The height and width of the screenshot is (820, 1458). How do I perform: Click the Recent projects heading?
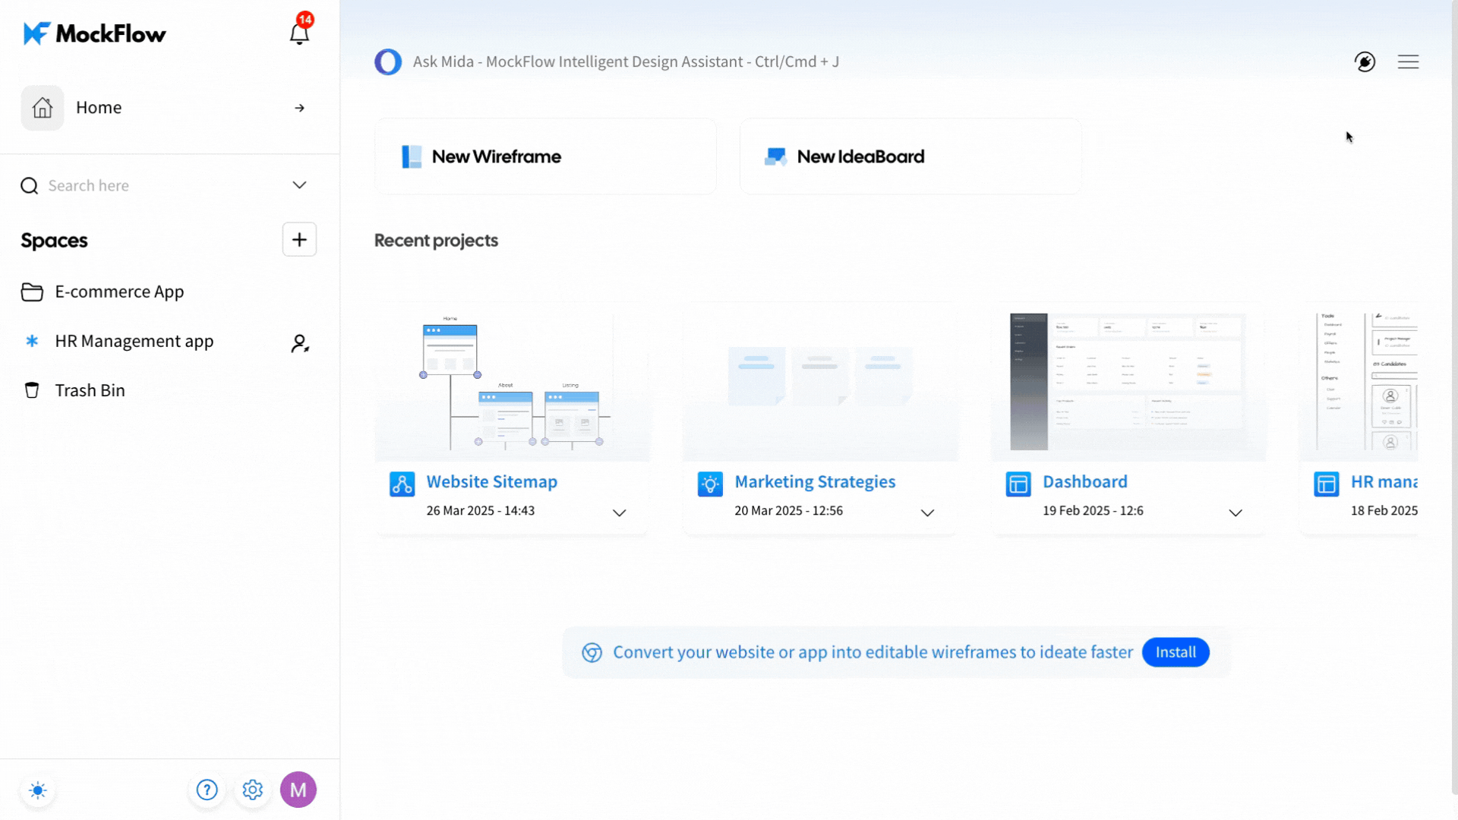tap(436, 241)
